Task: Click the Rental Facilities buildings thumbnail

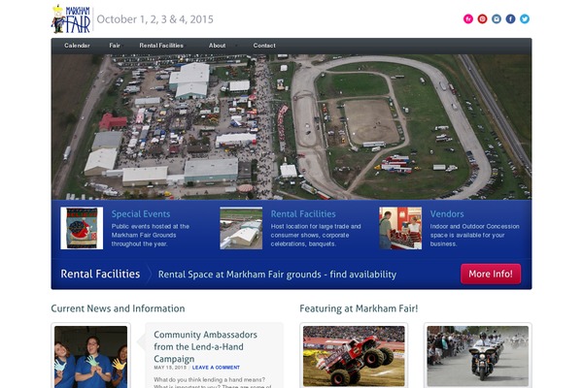Action: pos(241,228)
